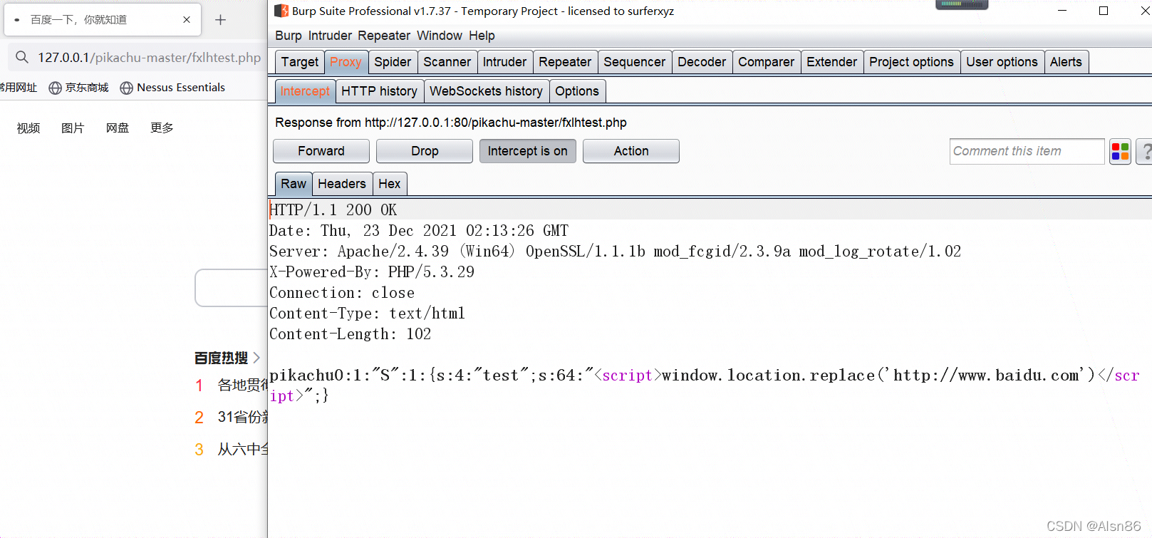Drop the intercepted response
Screen dimensions: 1152x538
[x=425, y=151]
